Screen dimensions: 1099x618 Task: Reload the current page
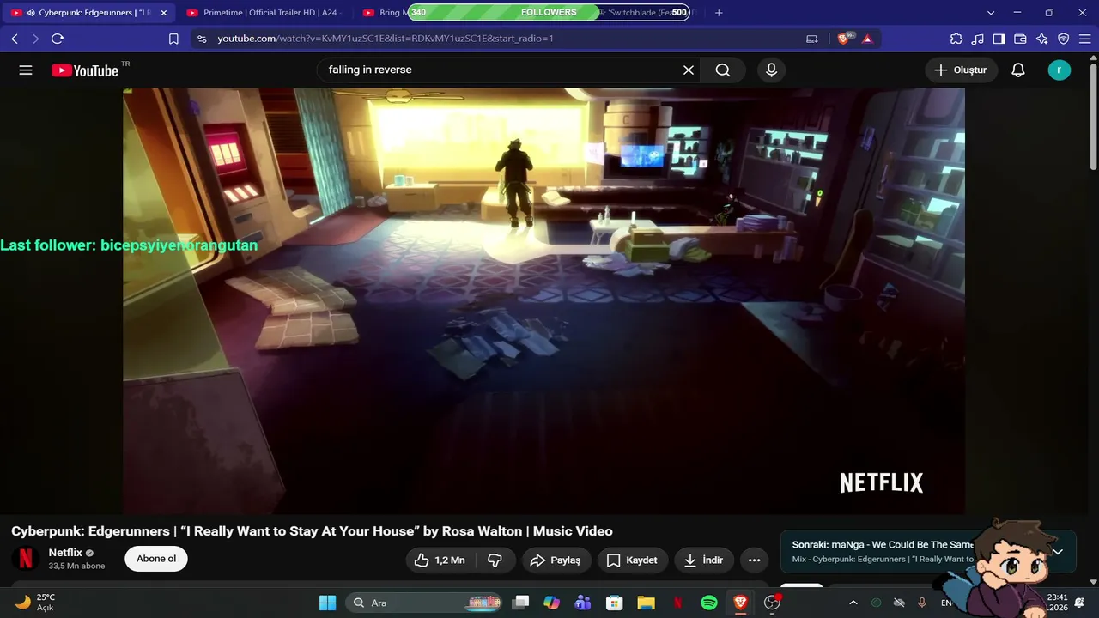pos(58,39)
